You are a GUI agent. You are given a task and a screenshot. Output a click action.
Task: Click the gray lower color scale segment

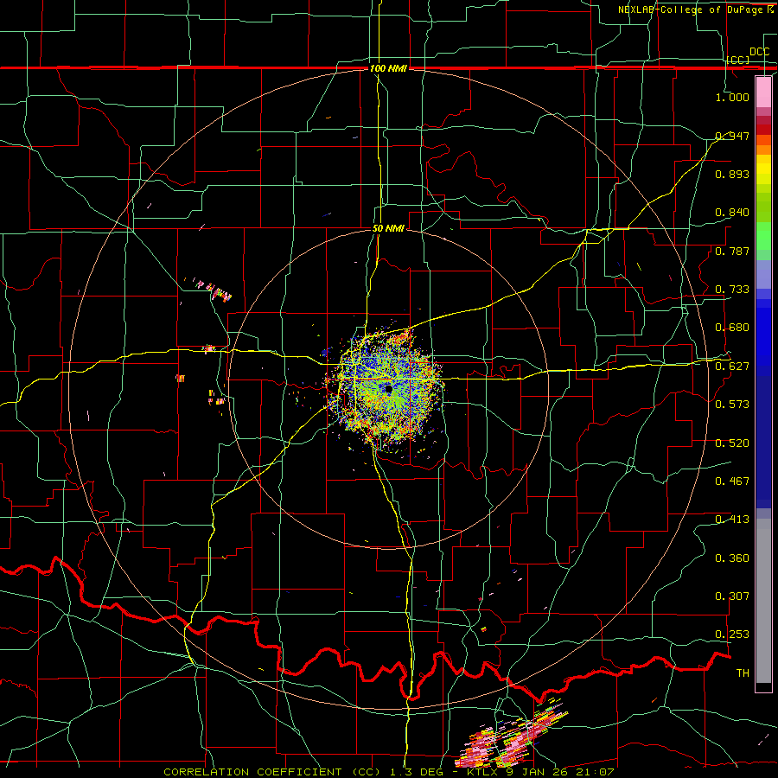point(763,601)
